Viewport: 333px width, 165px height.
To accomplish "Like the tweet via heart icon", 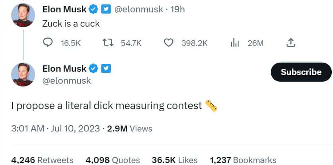I will click(x=169, y=43).
